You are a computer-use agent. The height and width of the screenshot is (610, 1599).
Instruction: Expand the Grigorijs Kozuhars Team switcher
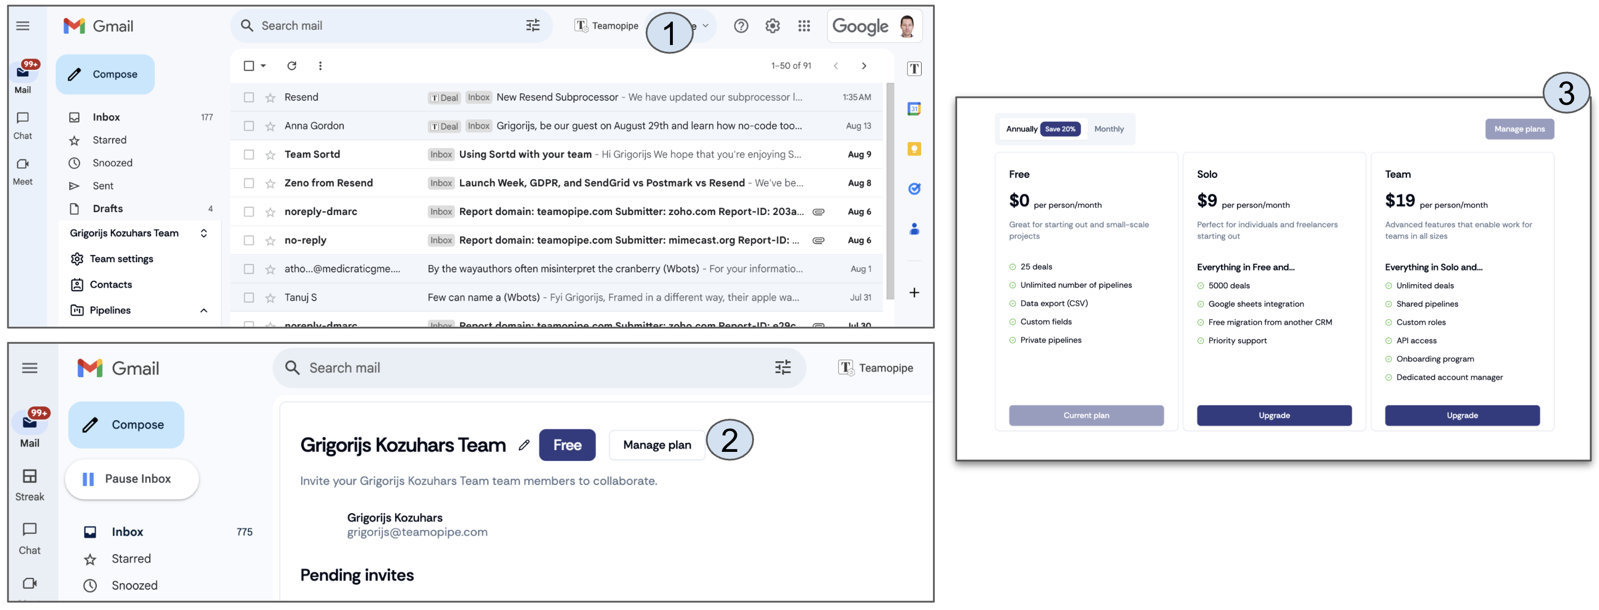pyautogui.click(x=204, y=234)
